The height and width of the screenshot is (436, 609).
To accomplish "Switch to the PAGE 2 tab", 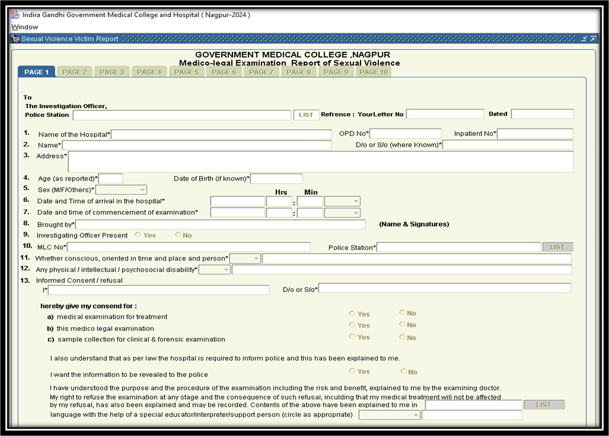I will (x=75, y=72).
